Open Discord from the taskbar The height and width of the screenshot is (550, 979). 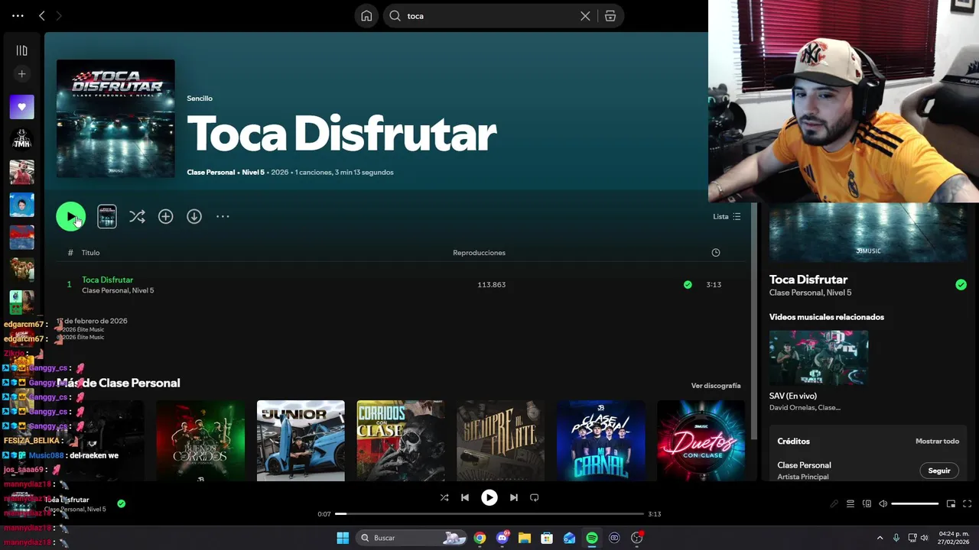(503, 538)
